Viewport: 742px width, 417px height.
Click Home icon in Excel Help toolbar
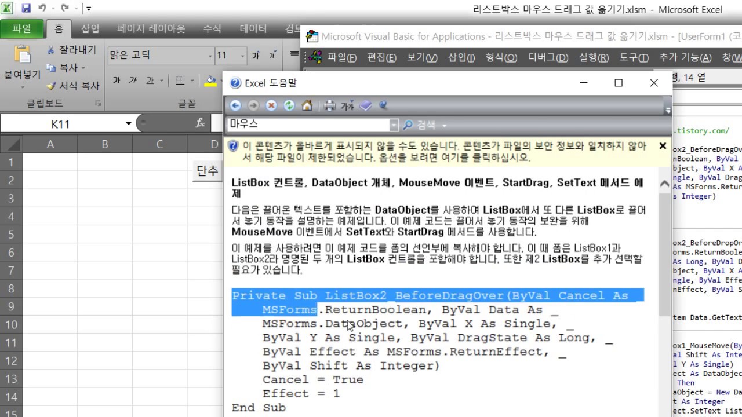[x=307, y=105]
